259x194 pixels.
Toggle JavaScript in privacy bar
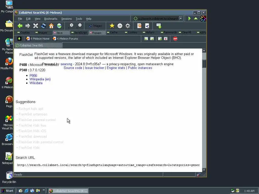click(79, 33)
